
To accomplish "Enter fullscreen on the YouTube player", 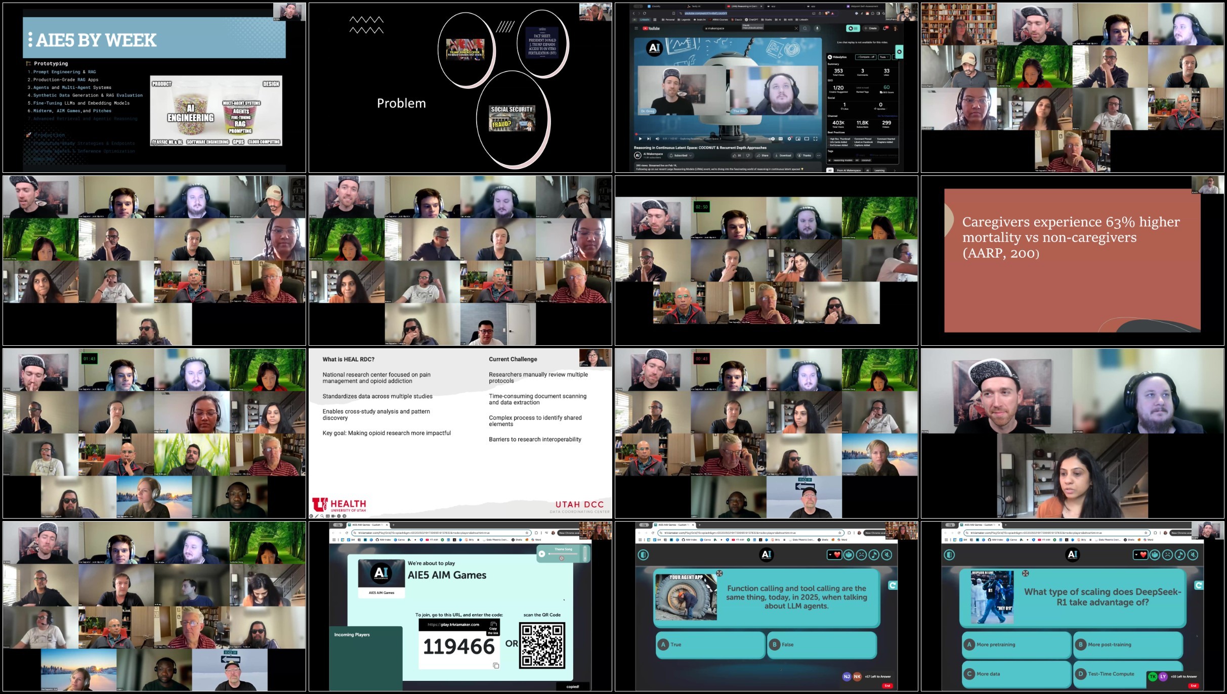I will (x=815, y=138).
